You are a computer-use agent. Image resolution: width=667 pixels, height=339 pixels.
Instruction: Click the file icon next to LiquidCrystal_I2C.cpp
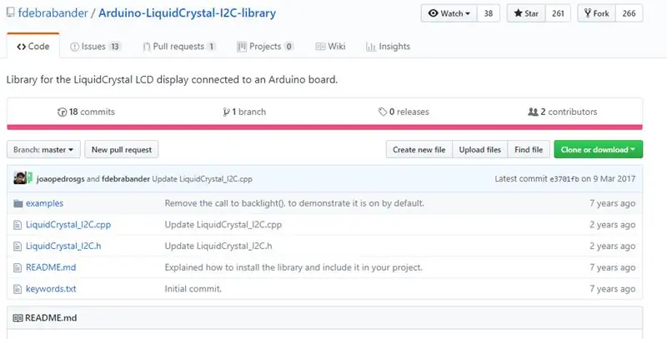coord(18,225)
